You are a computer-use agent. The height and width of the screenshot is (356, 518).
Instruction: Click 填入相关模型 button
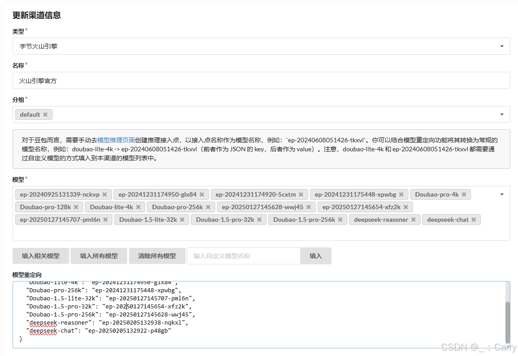pos(40,256)
